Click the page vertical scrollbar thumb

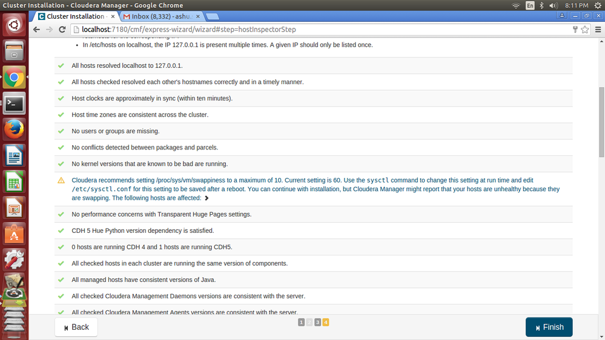[601, 122]
